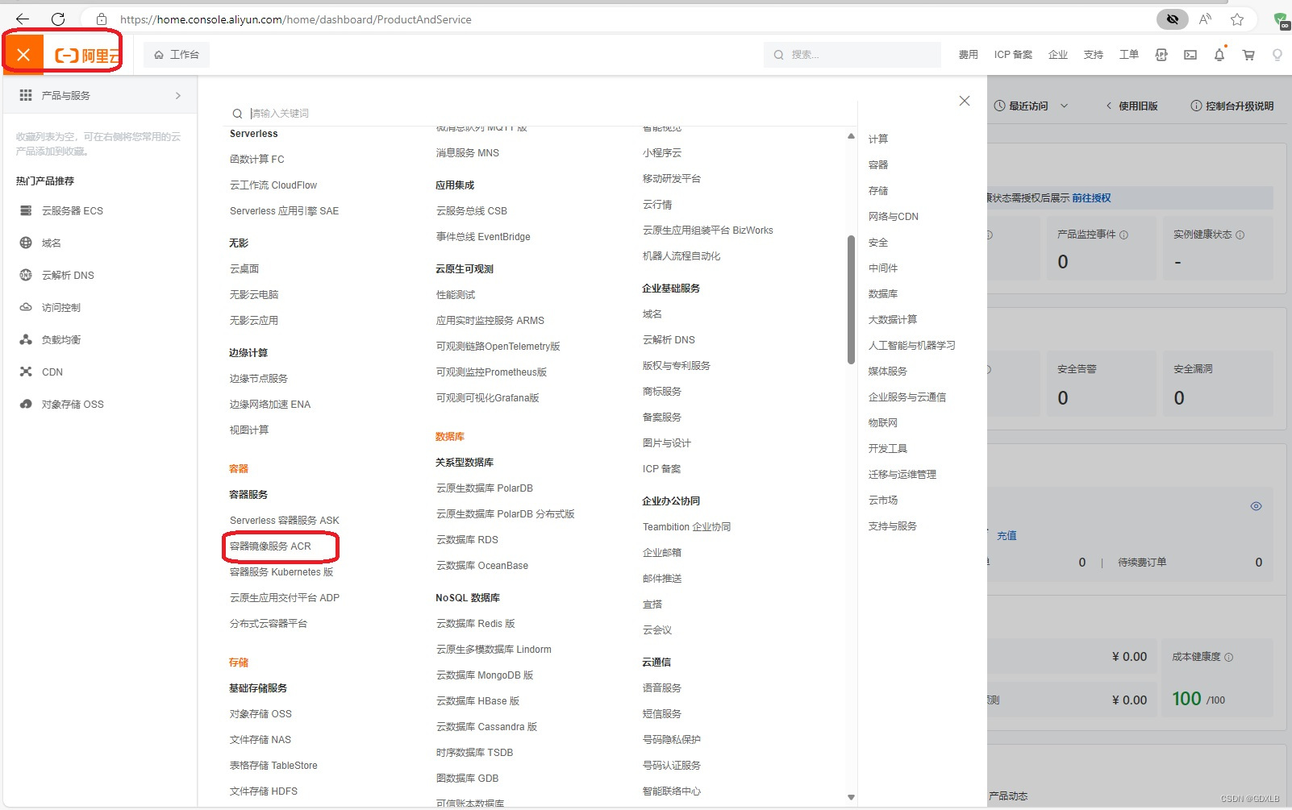Click the product list scrollbar thumb

851,299
